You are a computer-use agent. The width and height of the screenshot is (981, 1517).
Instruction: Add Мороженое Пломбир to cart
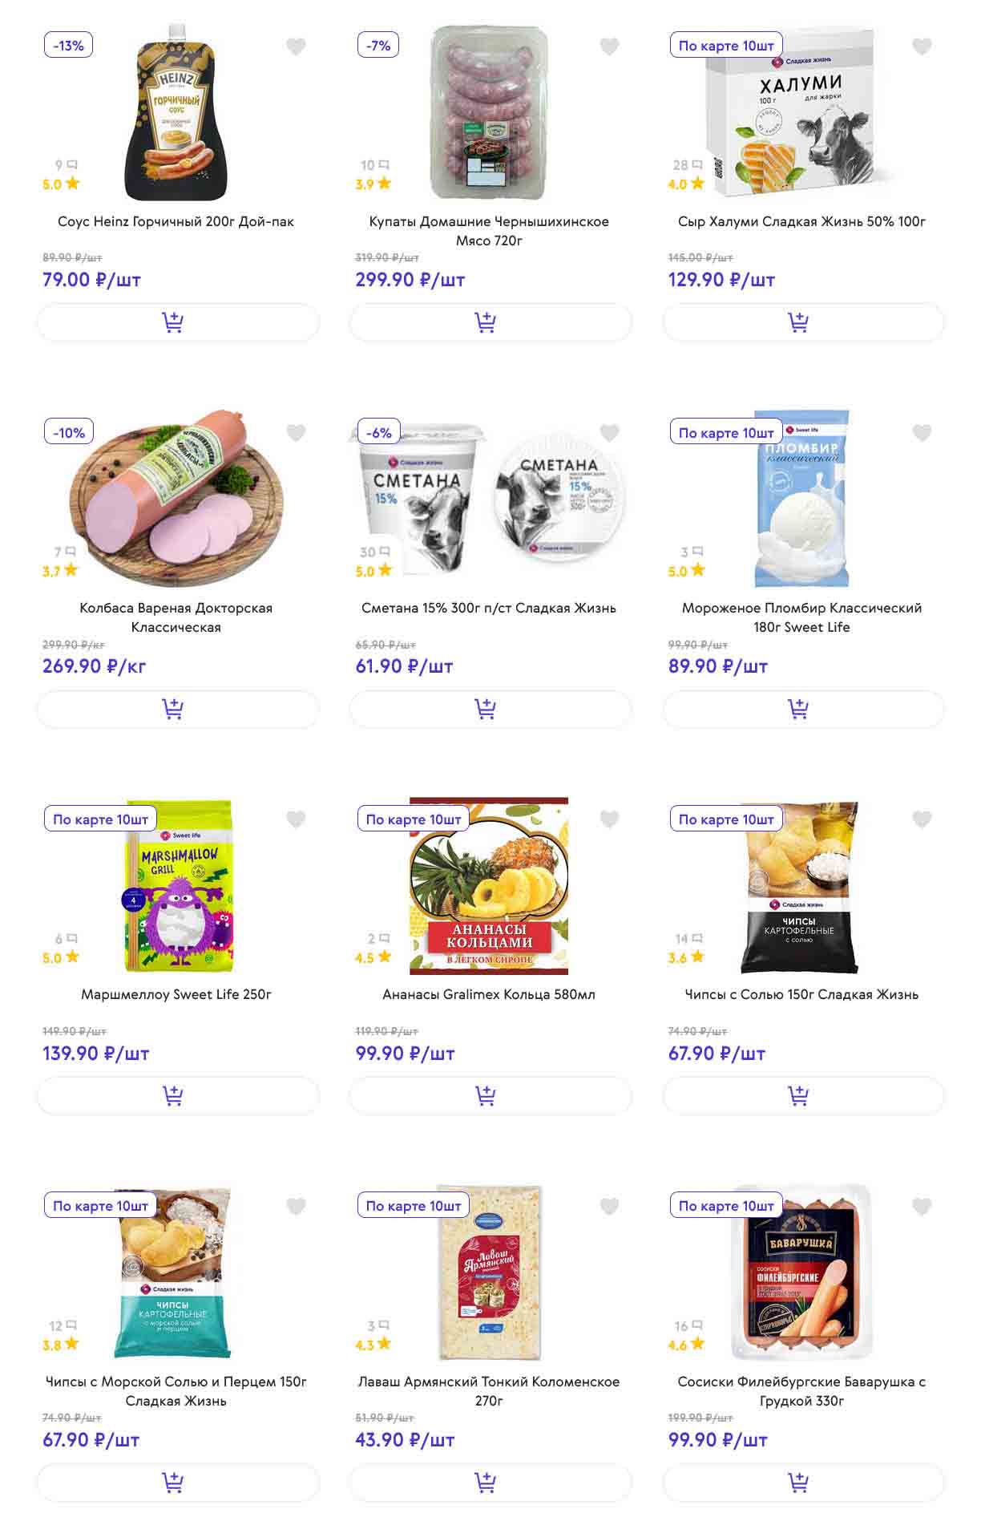pyautogui.click(x=803, y=709)
